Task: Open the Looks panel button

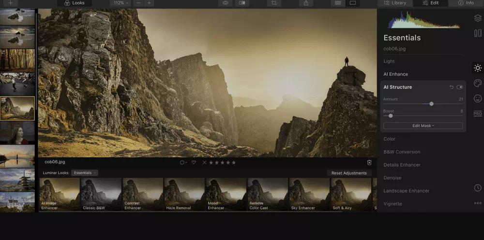Action: 75,3
